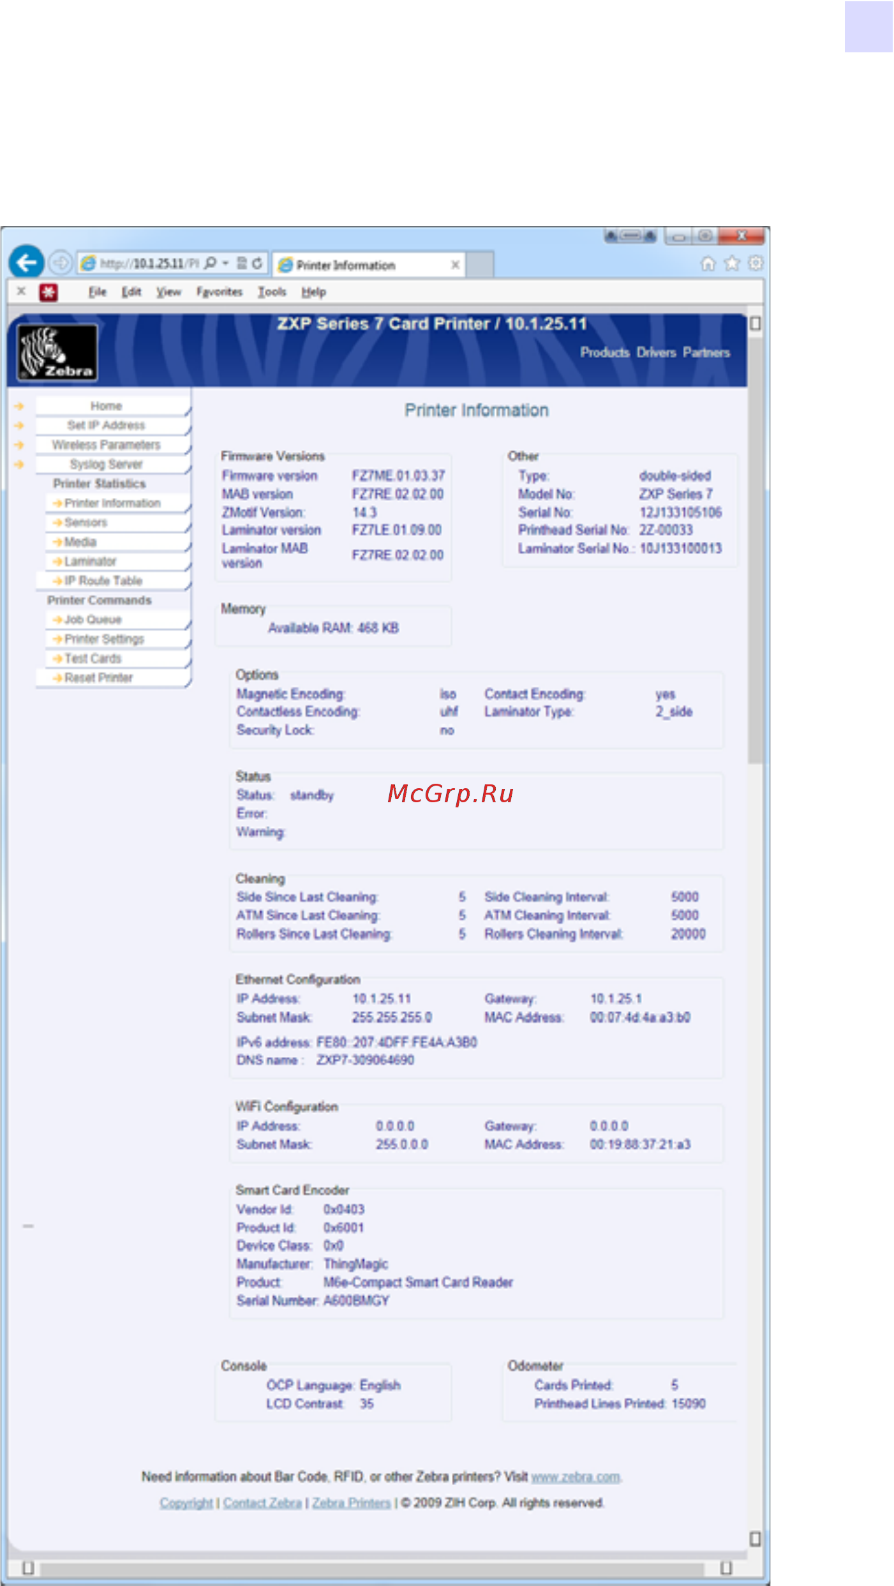The width and height of the screenshot is (894, 1586).
Task: Open Media sidebar item
Action: tap(118, 542)
